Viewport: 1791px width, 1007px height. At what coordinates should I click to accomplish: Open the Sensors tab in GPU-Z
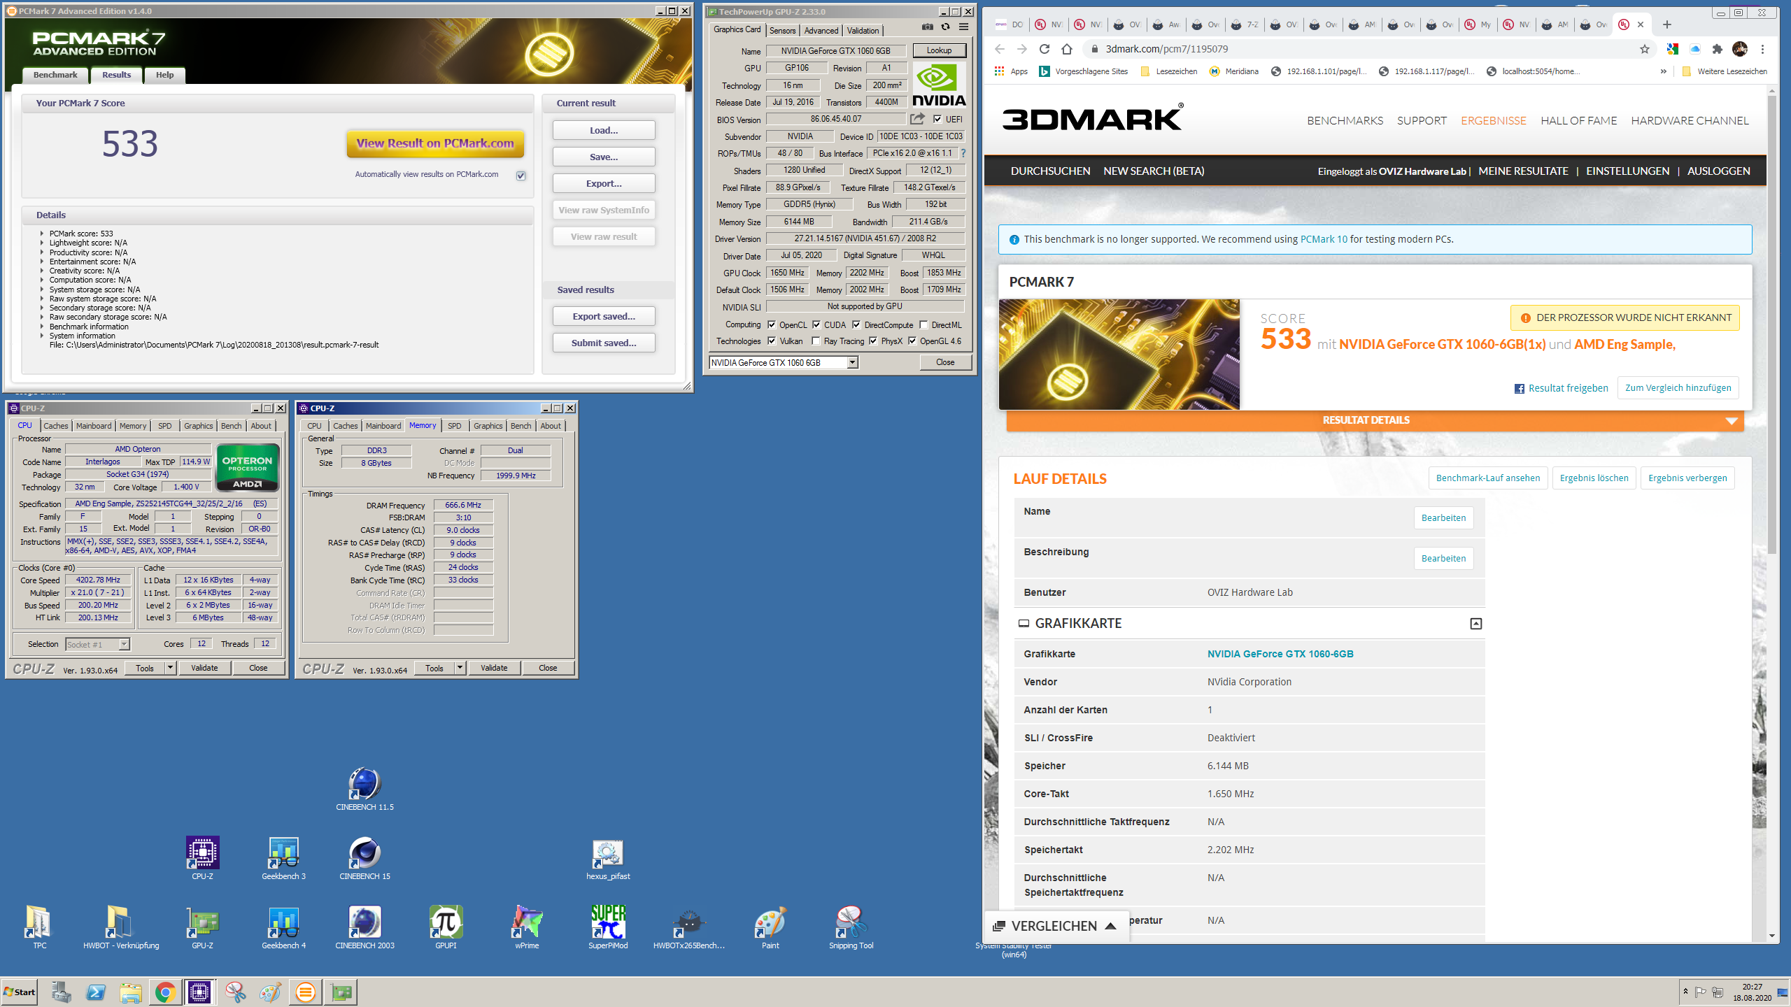[x=782, y=30]
